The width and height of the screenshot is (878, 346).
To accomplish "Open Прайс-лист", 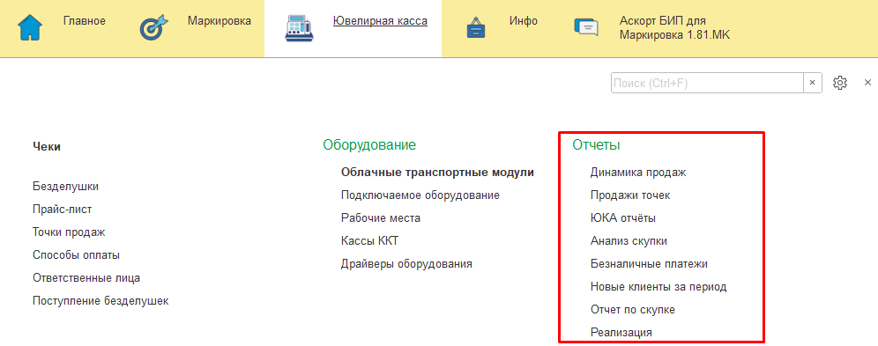I will 63,209.
